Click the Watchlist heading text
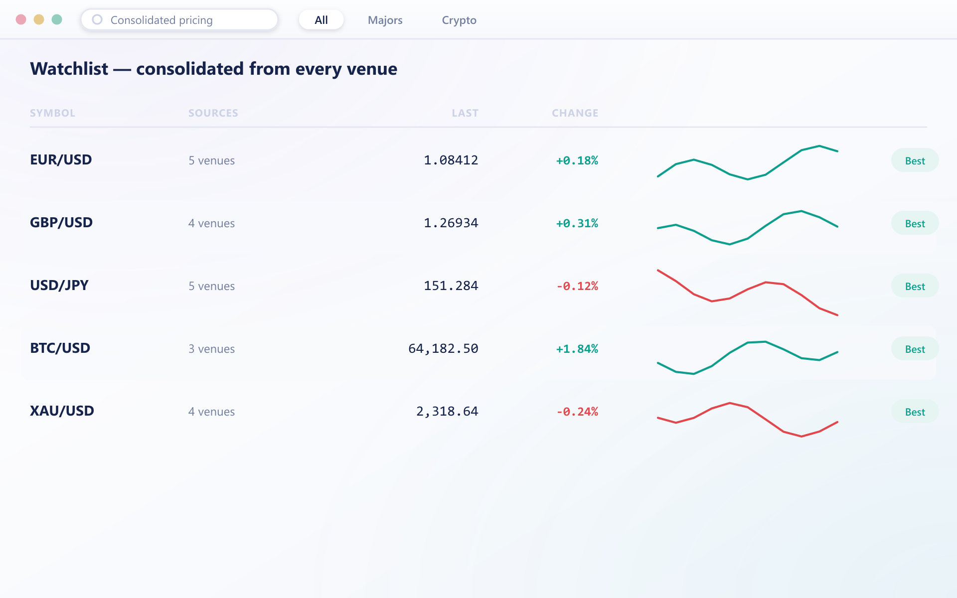The width and height of the screenshot is (957, 598). coord(213,69)
